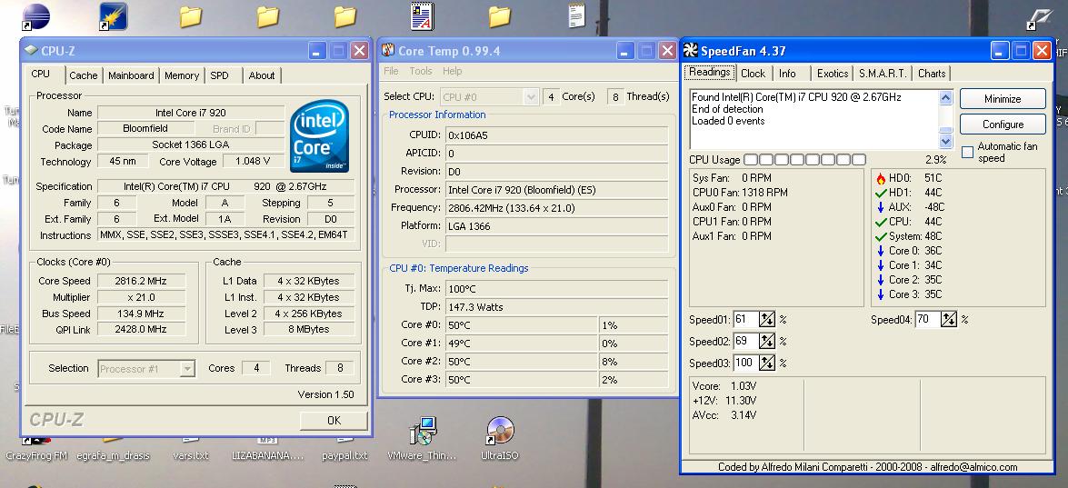Open the UltraISO desktop shortcut
Screen dimensions: 1068x488
tap(501, 439)
